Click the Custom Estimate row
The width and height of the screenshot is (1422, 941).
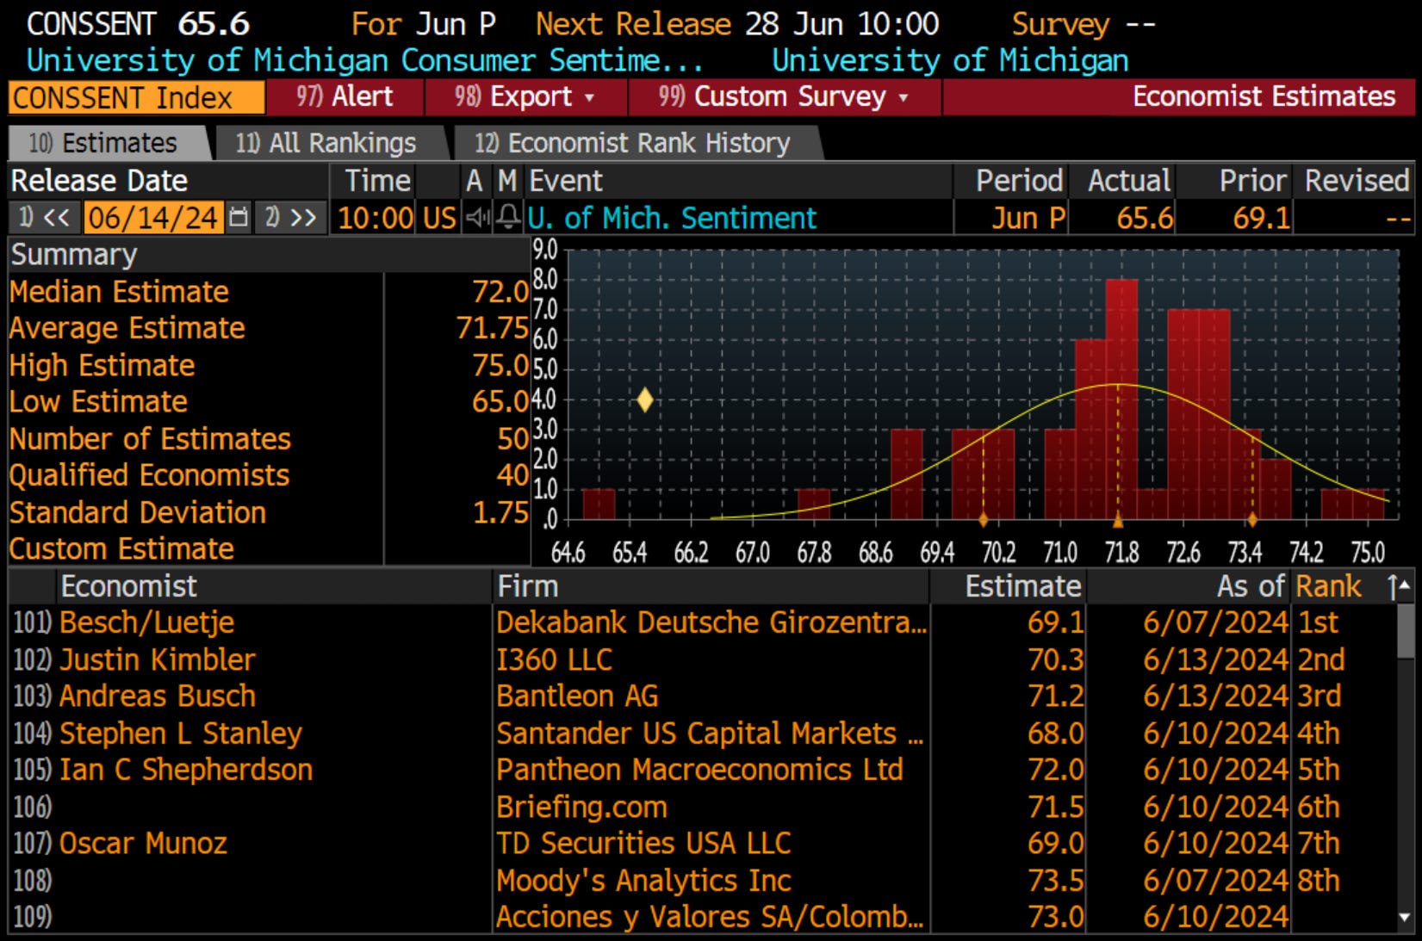(x=269, y=549)
